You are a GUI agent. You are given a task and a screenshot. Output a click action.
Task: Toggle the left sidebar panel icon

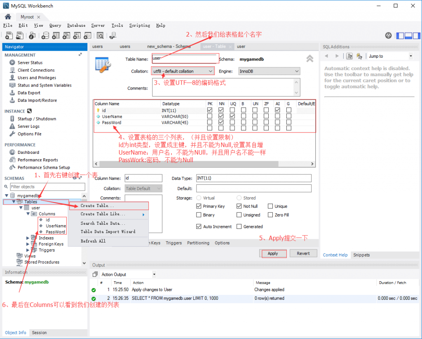(x=399, y=36)
